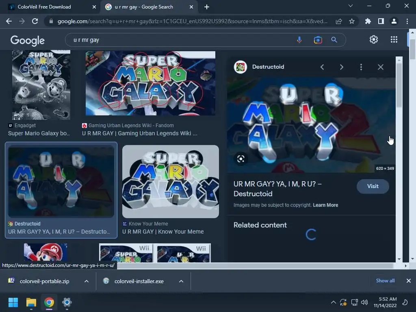Close the image preview panel

click(x=380, y=67)
